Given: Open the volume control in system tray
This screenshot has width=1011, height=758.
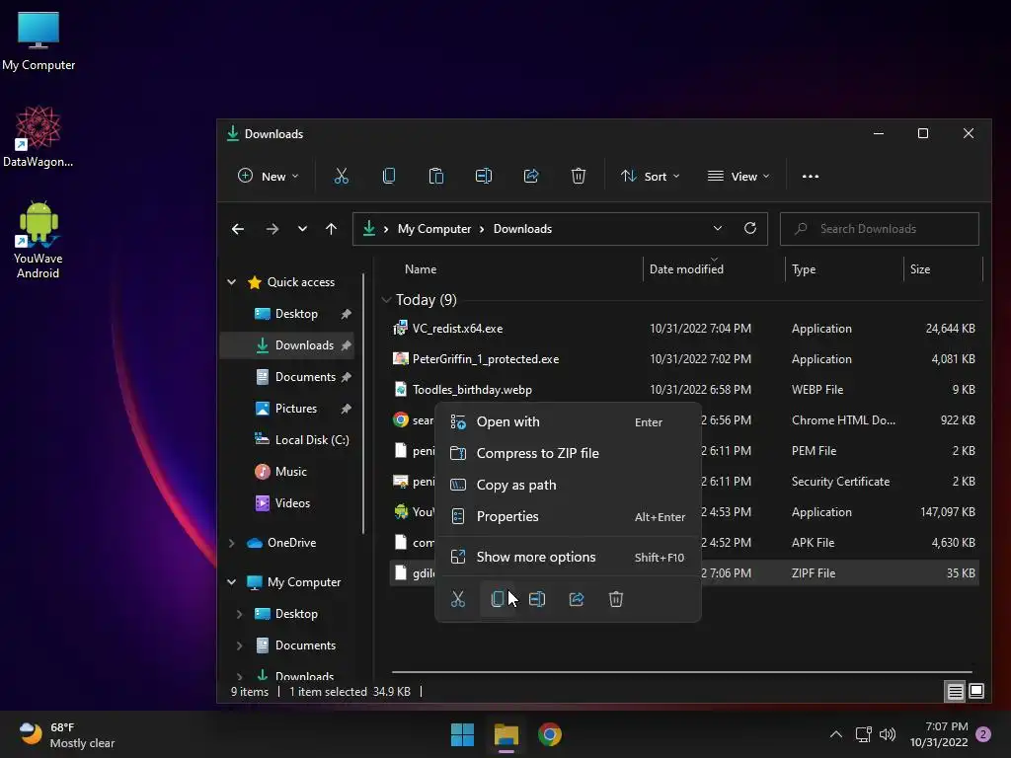Looking at the screenshot, I should click(x=888, y=734).
